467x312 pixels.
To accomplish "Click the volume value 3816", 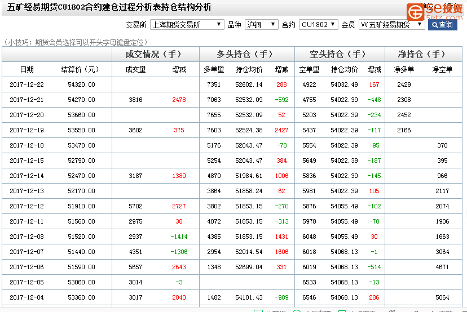I will 135,100.
